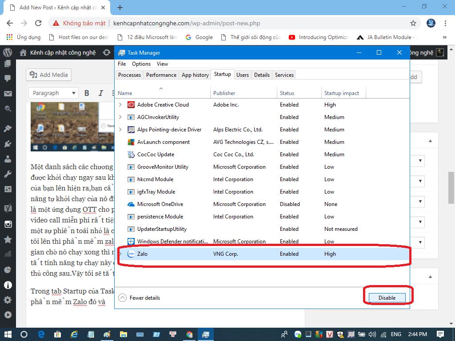
Task: Open the Action Center notifications icon
Action: click(440, 334)
